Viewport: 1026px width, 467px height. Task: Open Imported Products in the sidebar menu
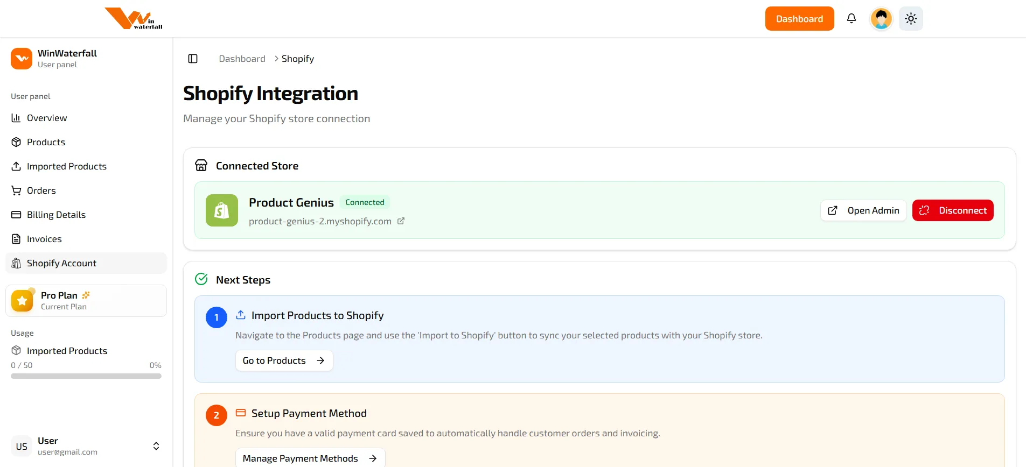click(x=86, y=166)
